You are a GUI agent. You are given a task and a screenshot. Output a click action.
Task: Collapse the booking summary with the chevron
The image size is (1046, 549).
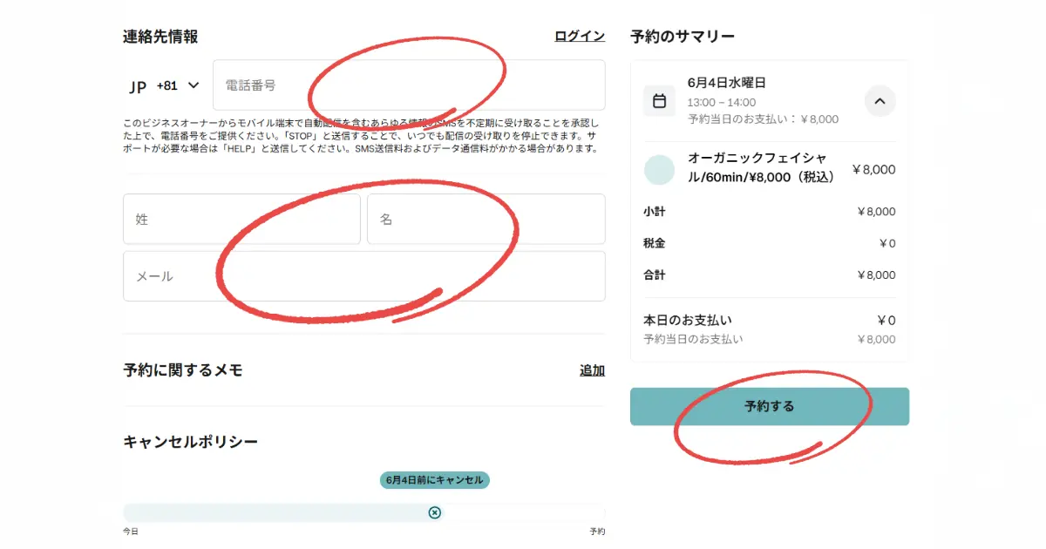tap(880, 101)
